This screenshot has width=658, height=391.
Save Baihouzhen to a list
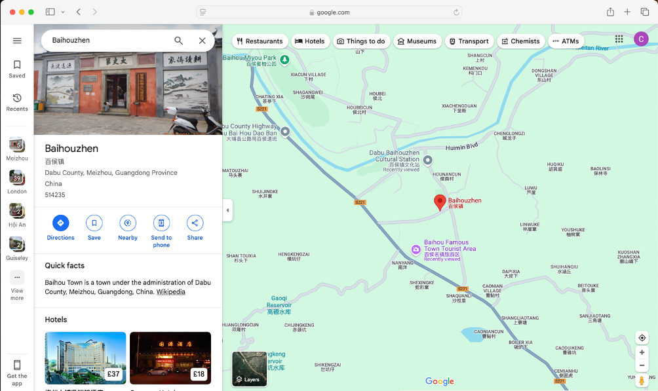[94, 228]
